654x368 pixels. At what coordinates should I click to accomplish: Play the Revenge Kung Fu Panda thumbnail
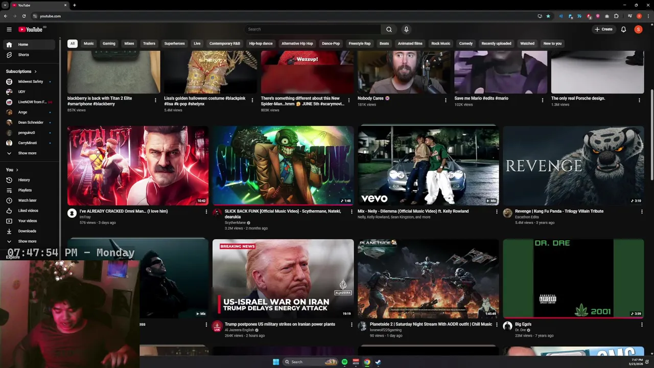tap(573, 165)
